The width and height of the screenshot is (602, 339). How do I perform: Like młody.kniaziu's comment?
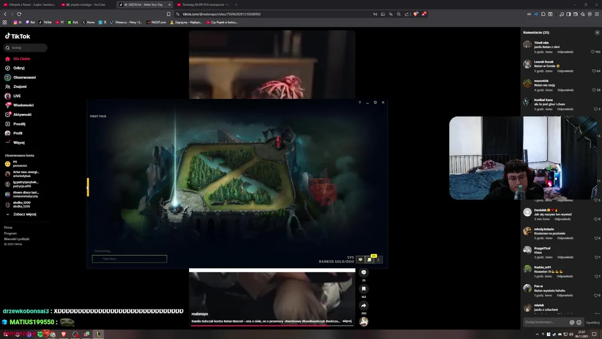[x=595, y=238]
